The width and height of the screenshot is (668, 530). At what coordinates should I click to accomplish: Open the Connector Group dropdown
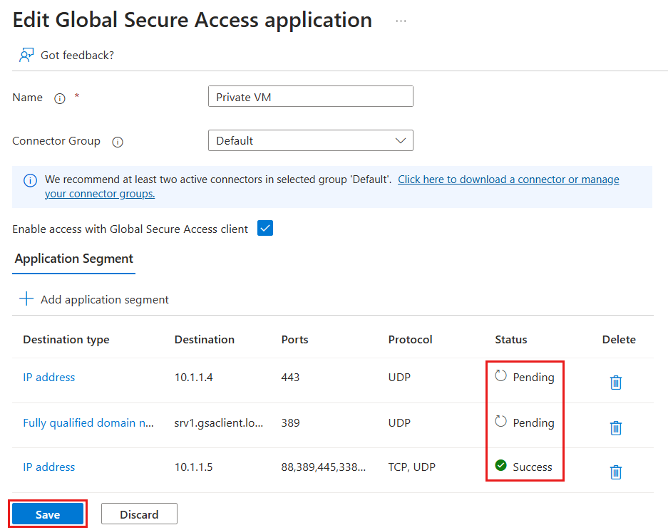point(310,141)
